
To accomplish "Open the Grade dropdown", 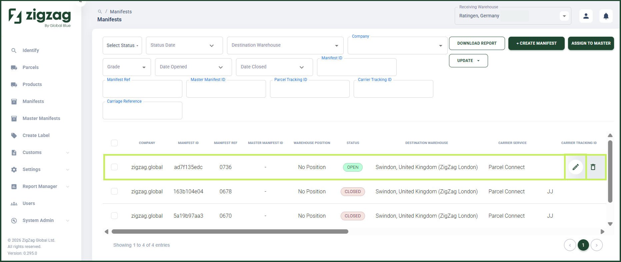I will [127, 67].
